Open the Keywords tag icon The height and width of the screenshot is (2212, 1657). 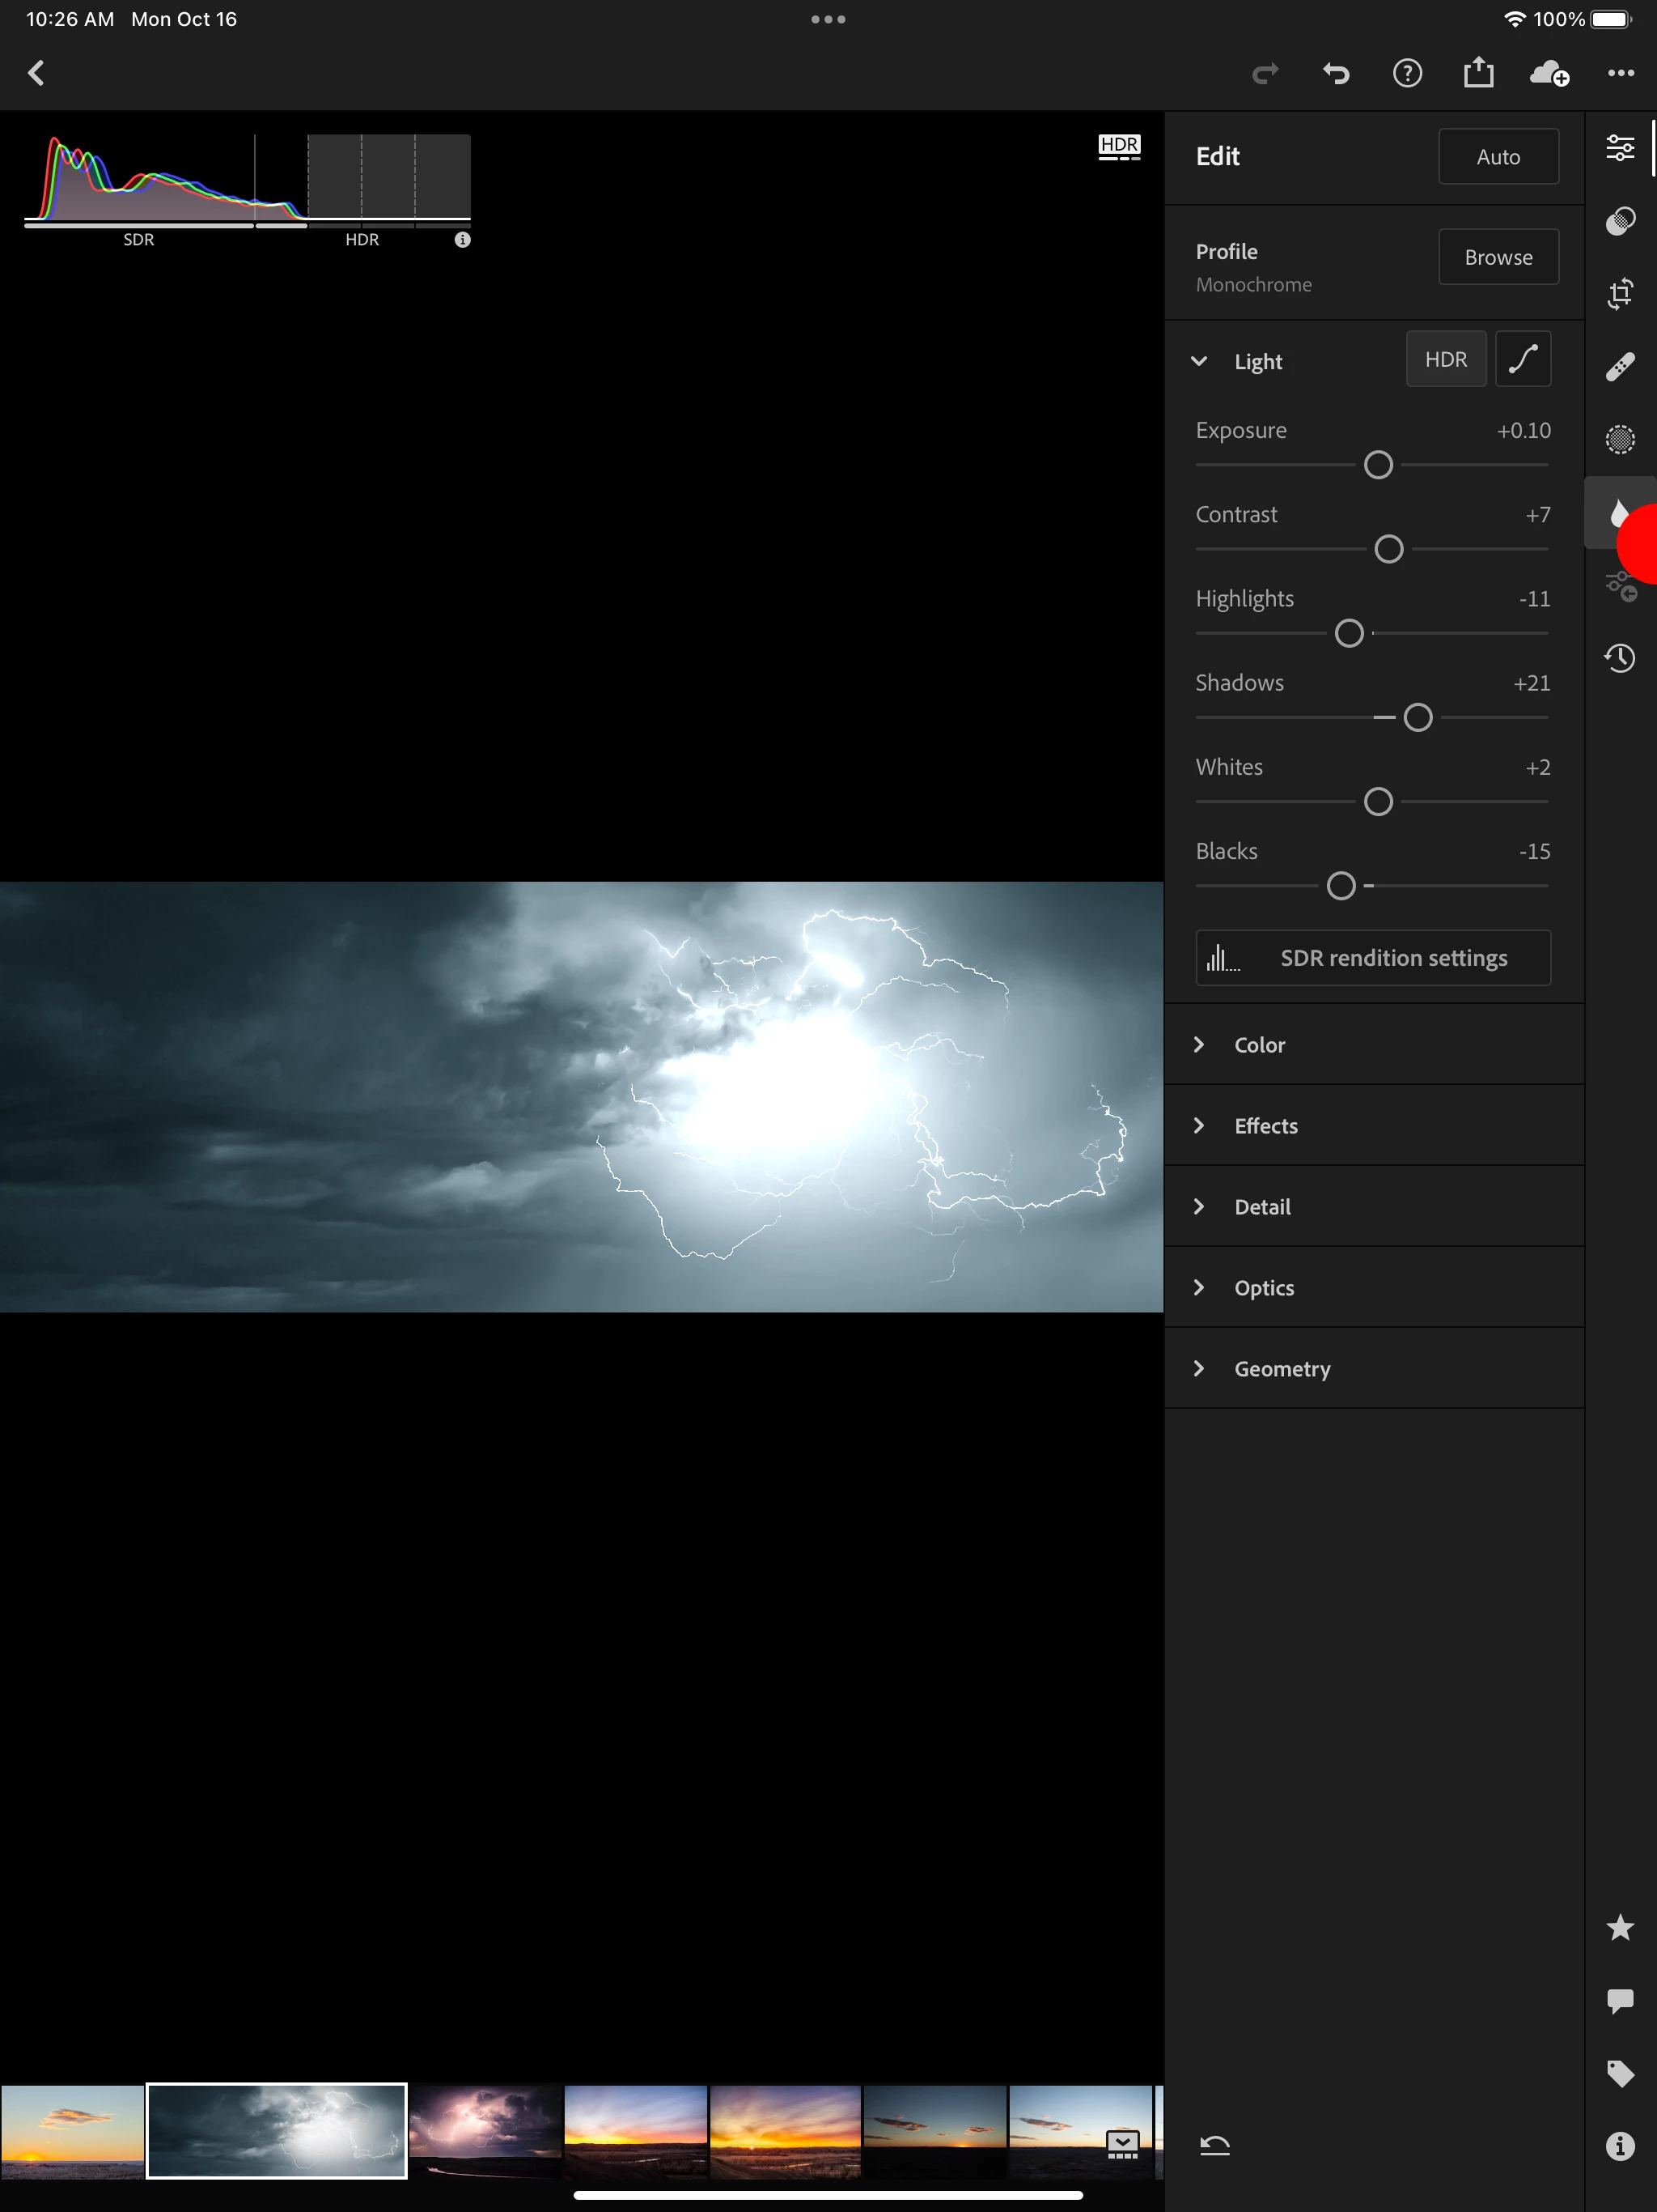1620,2073
